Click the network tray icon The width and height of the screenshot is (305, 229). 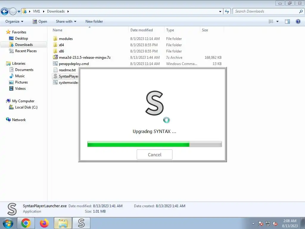click(x=268, y=223)
